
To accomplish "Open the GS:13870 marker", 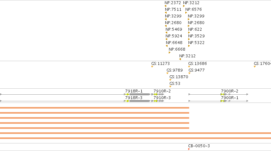I will (170, 80).
